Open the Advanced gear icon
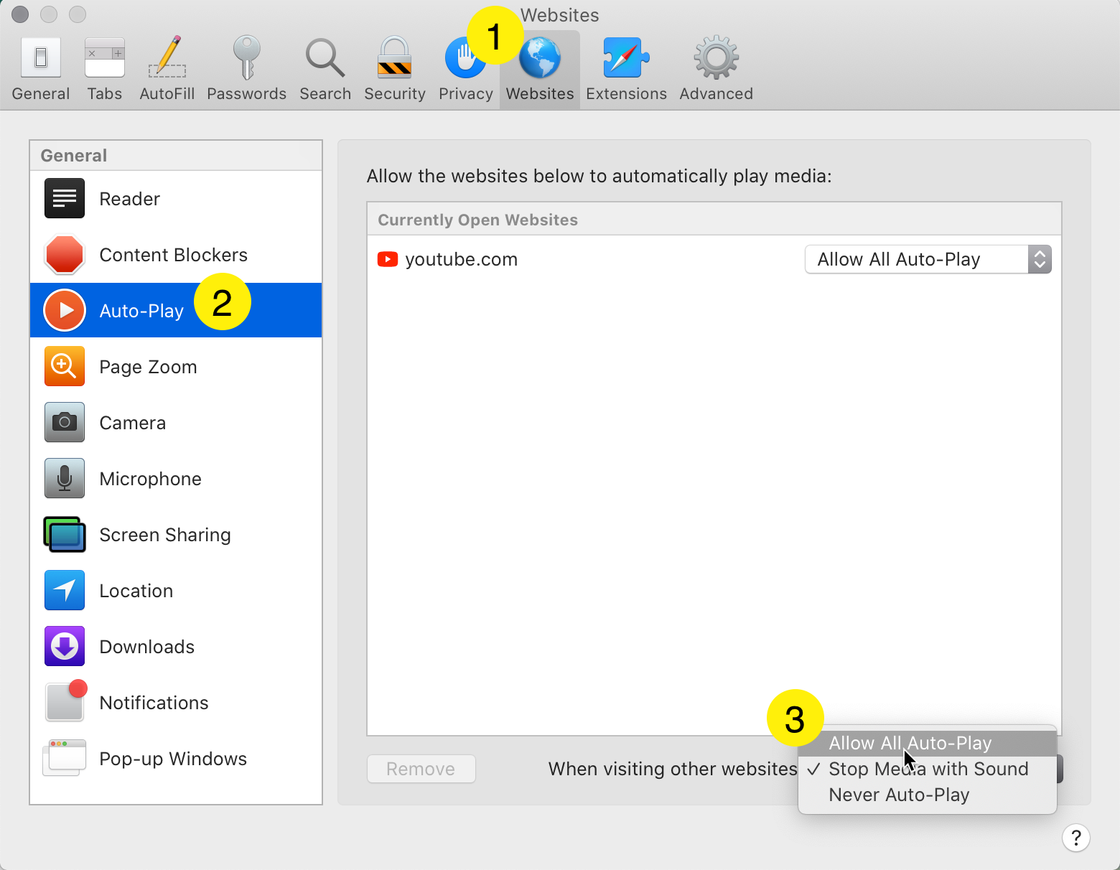Viewport: 1120px width, 870px height. [716, 58]
